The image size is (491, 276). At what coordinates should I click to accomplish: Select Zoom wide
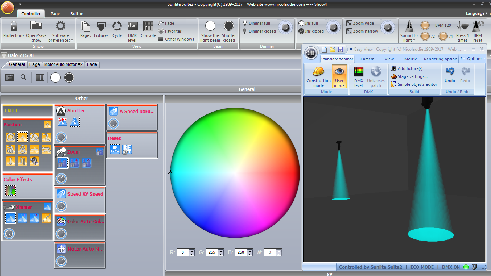(360, 23)
